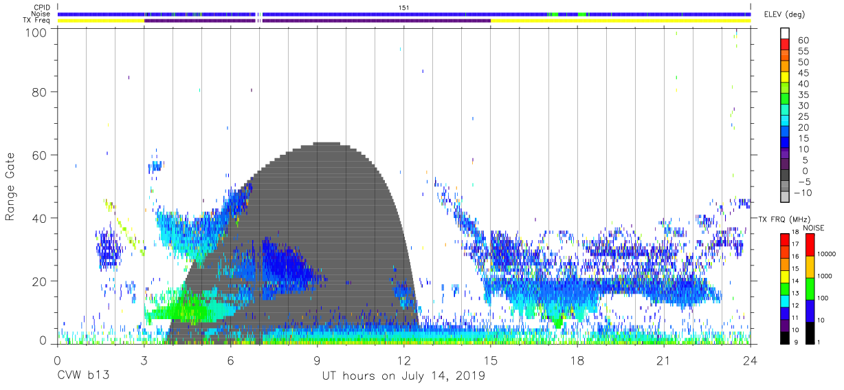Click the '30' tick on the elevation colorbar
The height and width of the screenshot is (390, 844).
803,106
